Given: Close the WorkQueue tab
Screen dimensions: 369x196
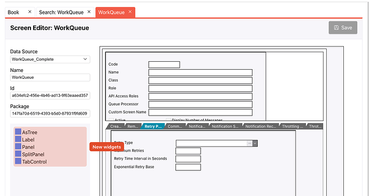Looking at the screenshot, I should [x=130, y=12].
